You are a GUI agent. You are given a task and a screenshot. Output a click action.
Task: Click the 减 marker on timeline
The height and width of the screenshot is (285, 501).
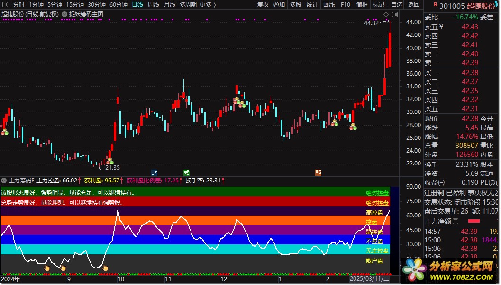click(x=186, y=173)
